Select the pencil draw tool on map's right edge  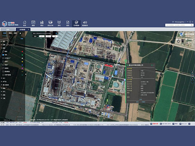click(x=193, y=72)
